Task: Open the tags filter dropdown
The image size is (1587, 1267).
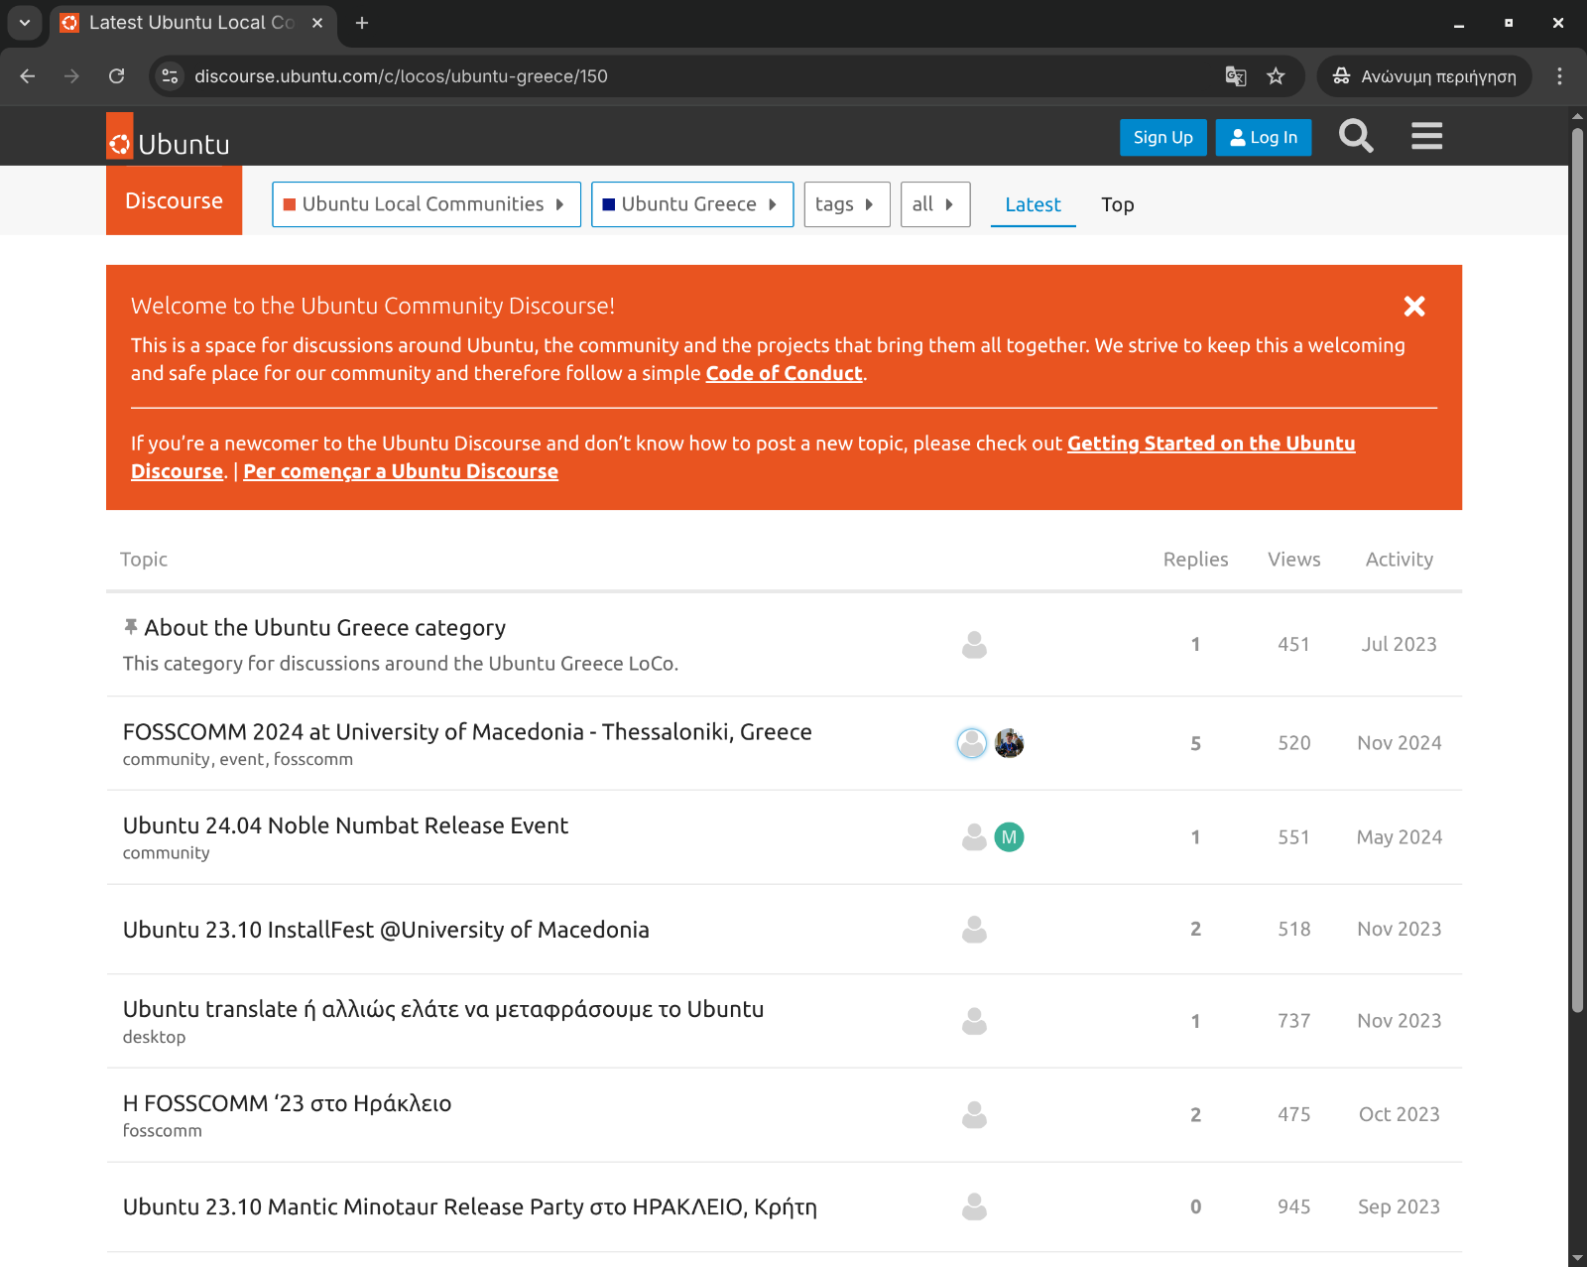Action: click(x=847, y=204)
